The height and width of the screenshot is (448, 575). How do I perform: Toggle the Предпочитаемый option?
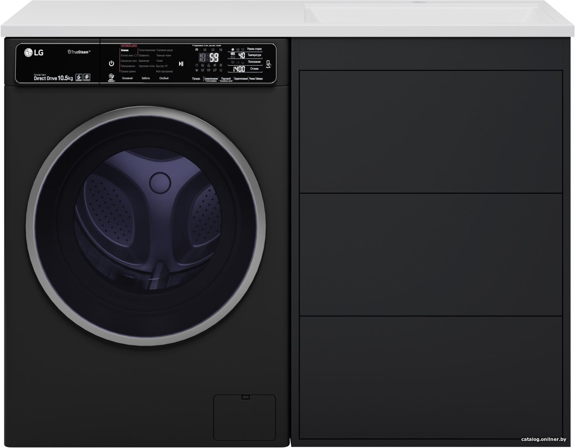point(241,78)
